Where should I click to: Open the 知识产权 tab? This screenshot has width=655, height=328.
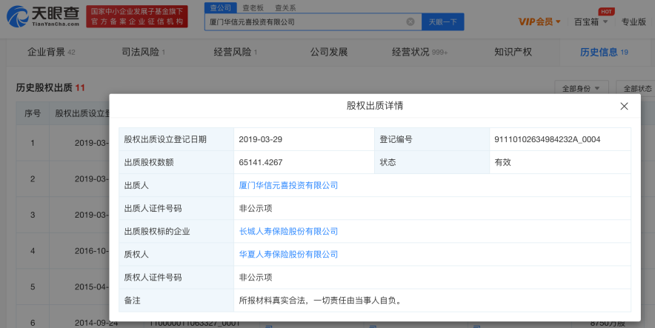point(513,52)
